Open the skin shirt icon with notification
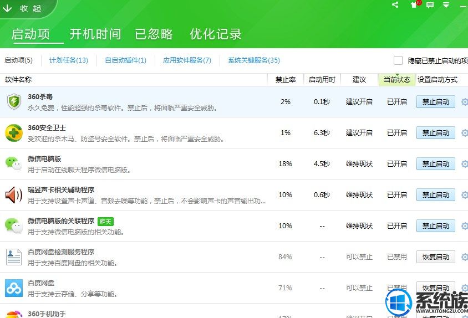Image resolution: width=468 pixels, height=318 pixels. pyautogui.click(x=415, y=4)
